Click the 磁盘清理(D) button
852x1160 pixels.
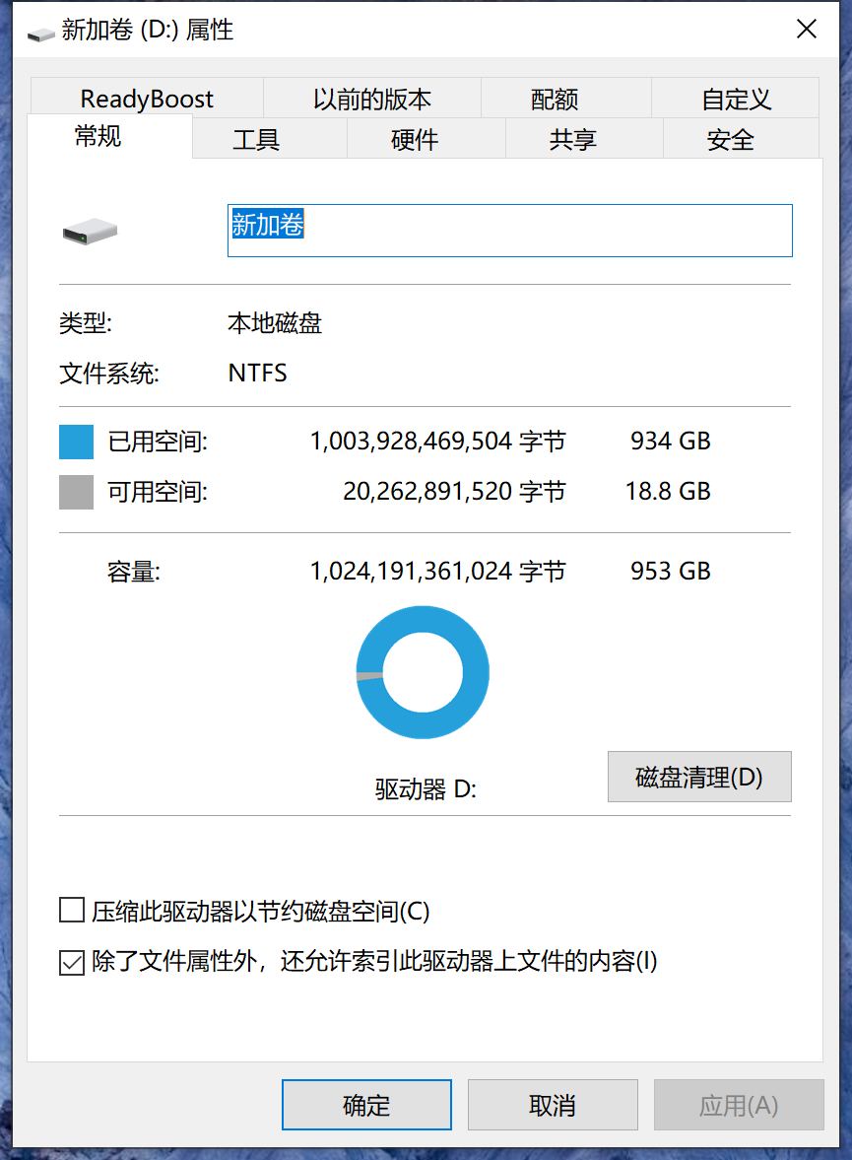coord(699,777)
